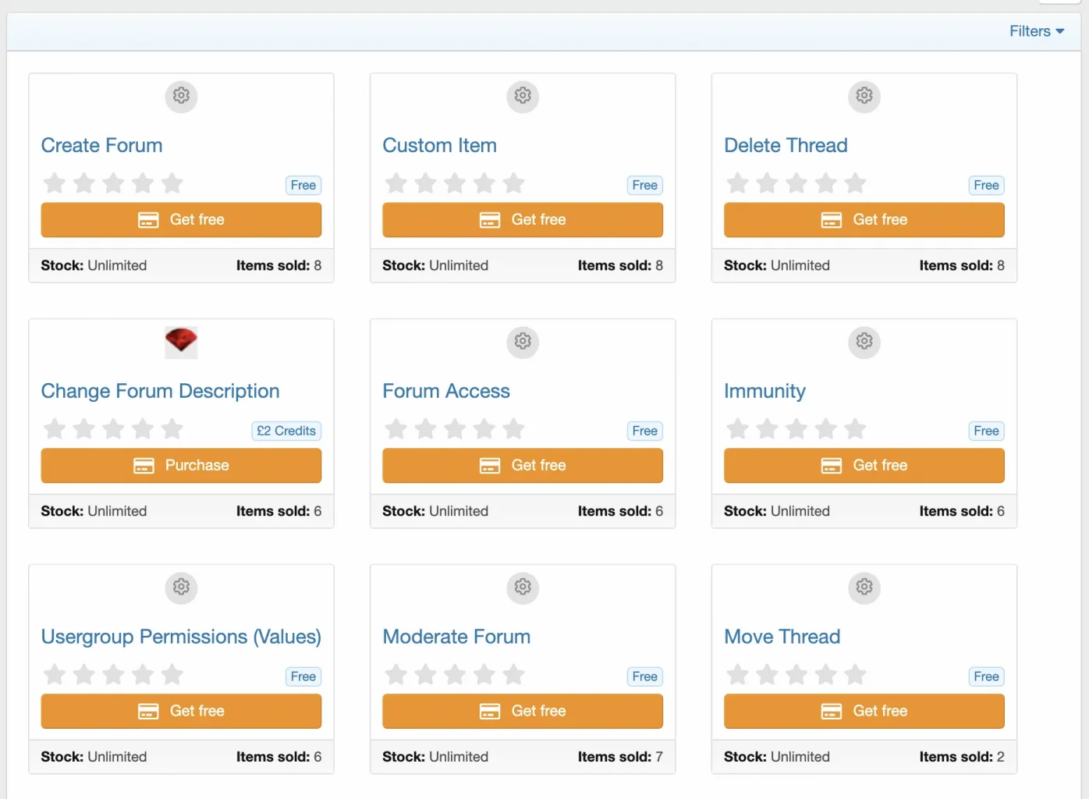Click 'Stock: Unlimited' under Create Forum
Viewport: 1089px width, 799px height.
coord(94,265)
